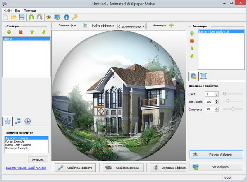Click the Скорость slider handle
This screenshot has height=182, width=248.
(233, 109)
